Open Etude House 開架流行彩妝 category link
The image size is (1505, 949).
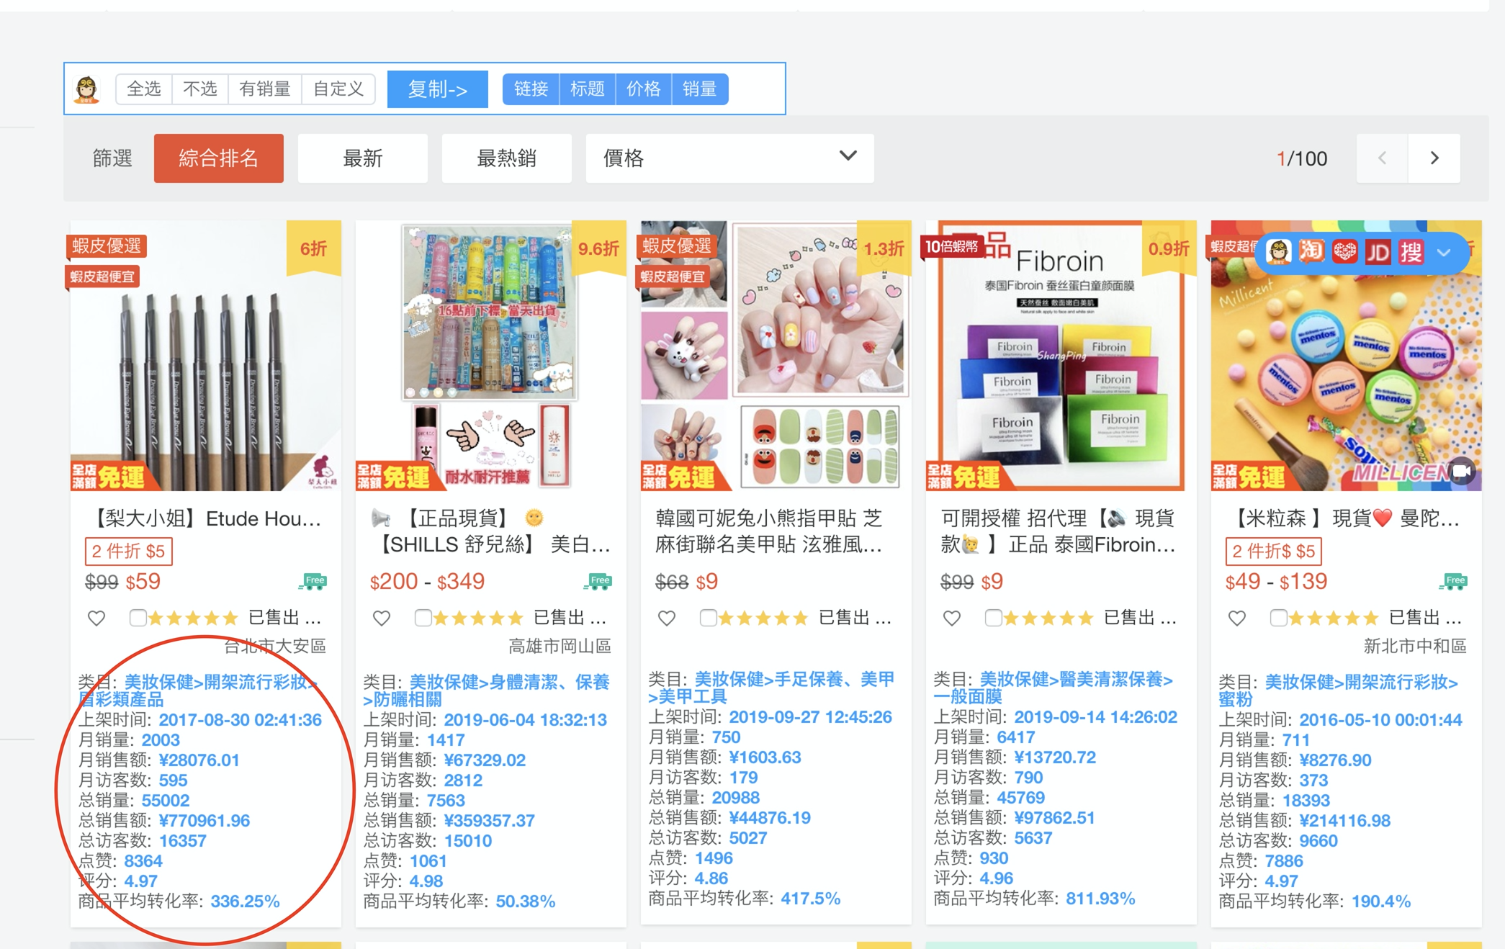coord(199,691)
